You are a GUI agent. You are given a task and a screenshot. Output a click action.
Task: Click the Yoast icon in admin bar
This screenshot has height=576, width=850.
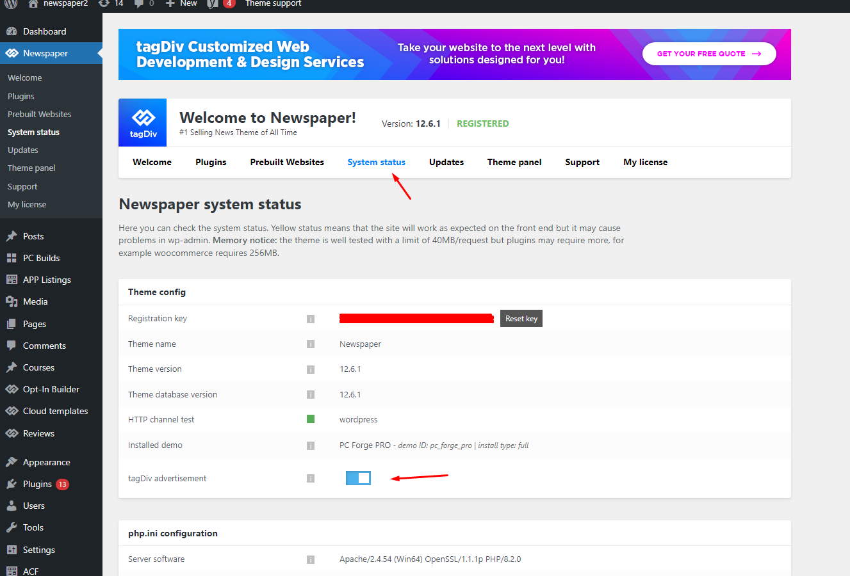point(213,3)
